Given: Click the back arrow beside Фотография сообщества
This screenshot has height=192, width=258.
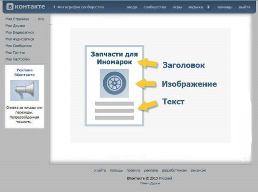Looking at the screenshot, I should coord(54,7).
